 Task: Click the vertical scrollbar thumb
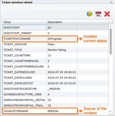(x=111, y=41)
